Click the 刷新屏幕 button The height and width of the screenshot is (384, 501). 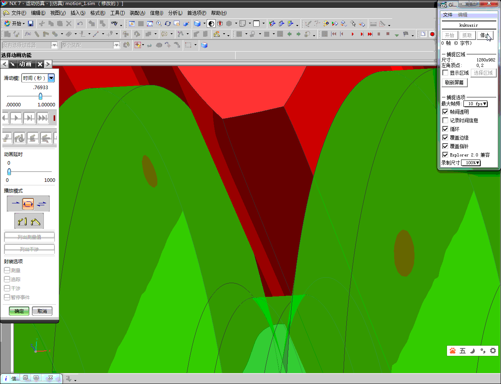coord(454,83)
